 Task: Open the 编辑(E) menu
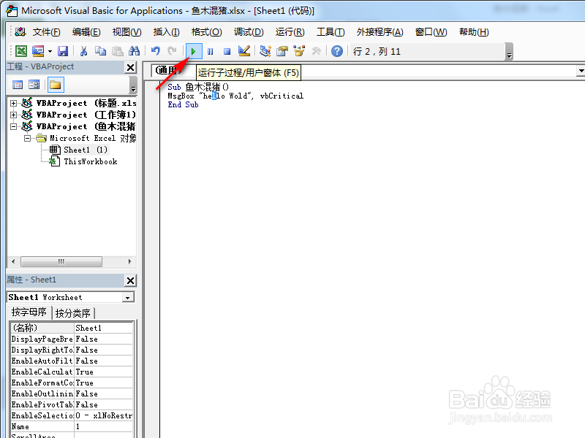click(x=86, y=32)
